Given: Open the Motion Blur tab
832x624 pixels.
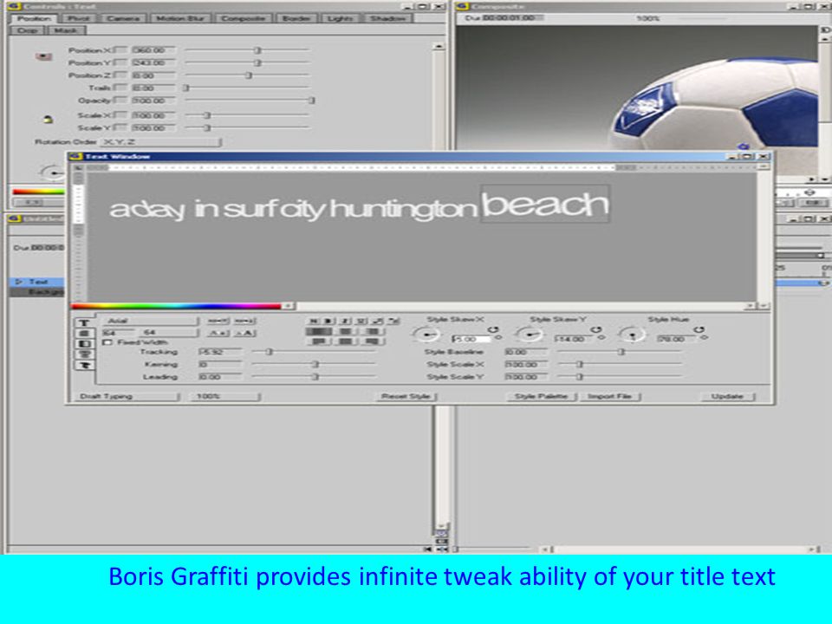Looking at the screenshot, I should pyautogui.click(x=180, y=18).
